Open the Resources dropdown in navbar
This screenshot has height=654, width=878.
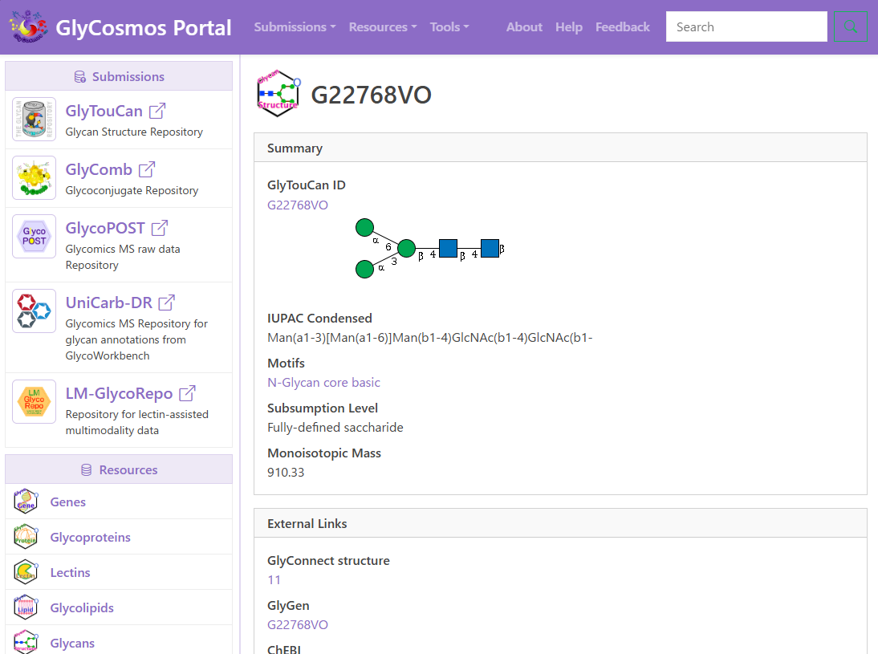click(382, 27)
